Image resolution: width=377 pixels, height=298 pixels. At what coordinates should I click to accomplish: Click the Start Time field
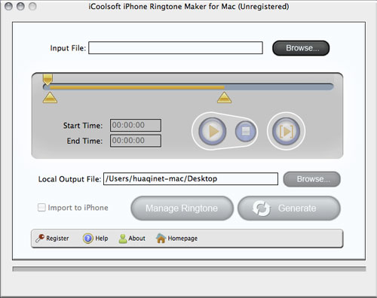click(x=136, y=125)
